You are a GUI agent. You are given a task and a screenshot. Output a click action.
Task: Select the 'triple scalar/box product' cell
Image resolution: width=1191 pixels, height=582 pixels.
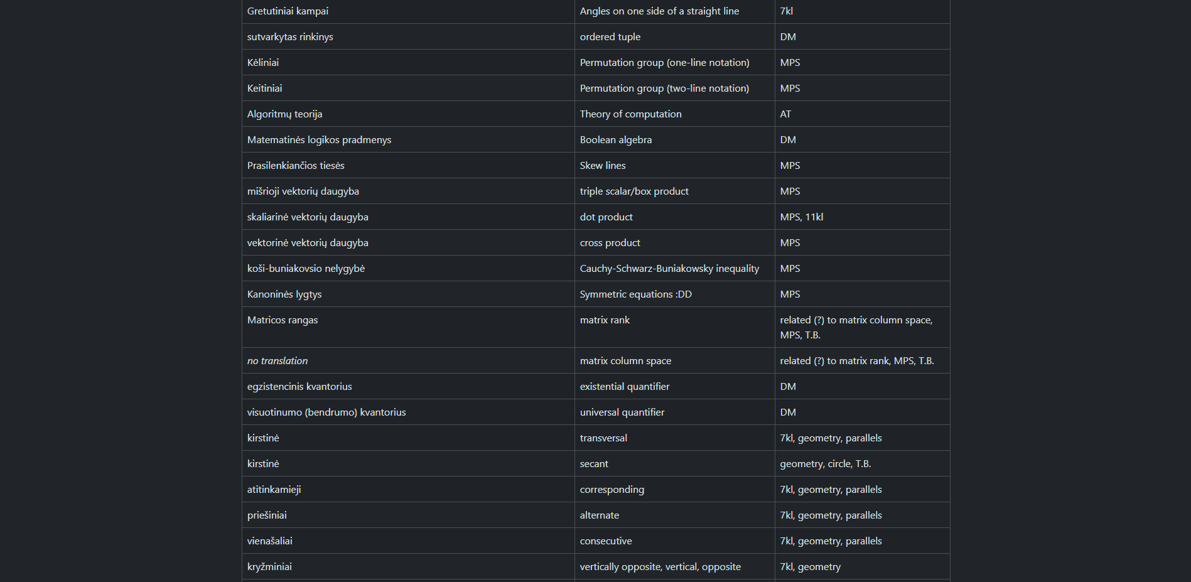634,191
